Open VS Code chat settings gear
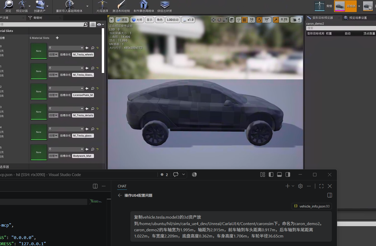 tap(300, 186)
